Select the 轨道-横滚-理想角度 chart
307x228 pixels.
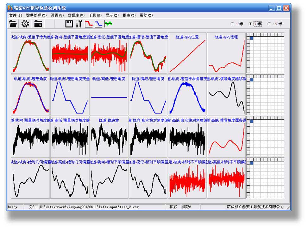148,95
